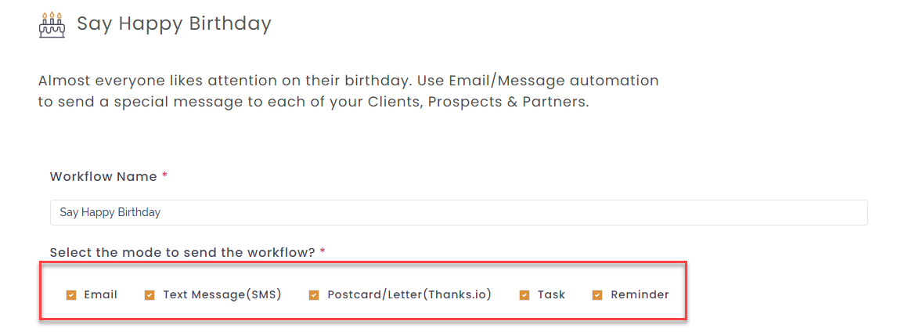Click the red asterisk beside Workflow Name

(x=165, y=175)
